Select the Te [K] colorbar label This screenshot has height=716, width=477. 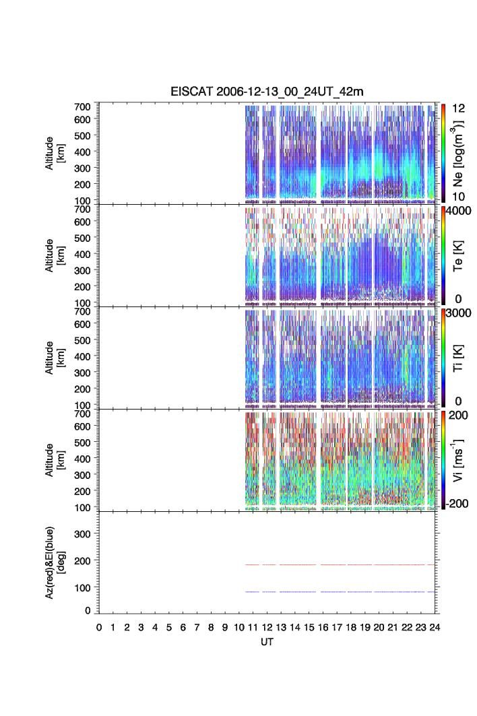pos(458,255)
